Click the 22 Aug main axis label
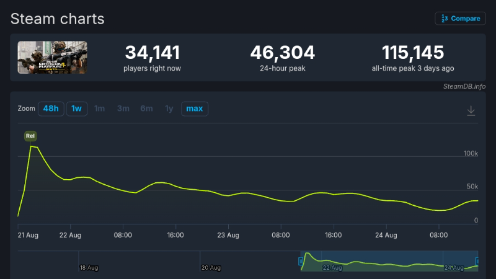Viewport: 496px width, 279px height. pyautogui.click(x=70, y=235)
